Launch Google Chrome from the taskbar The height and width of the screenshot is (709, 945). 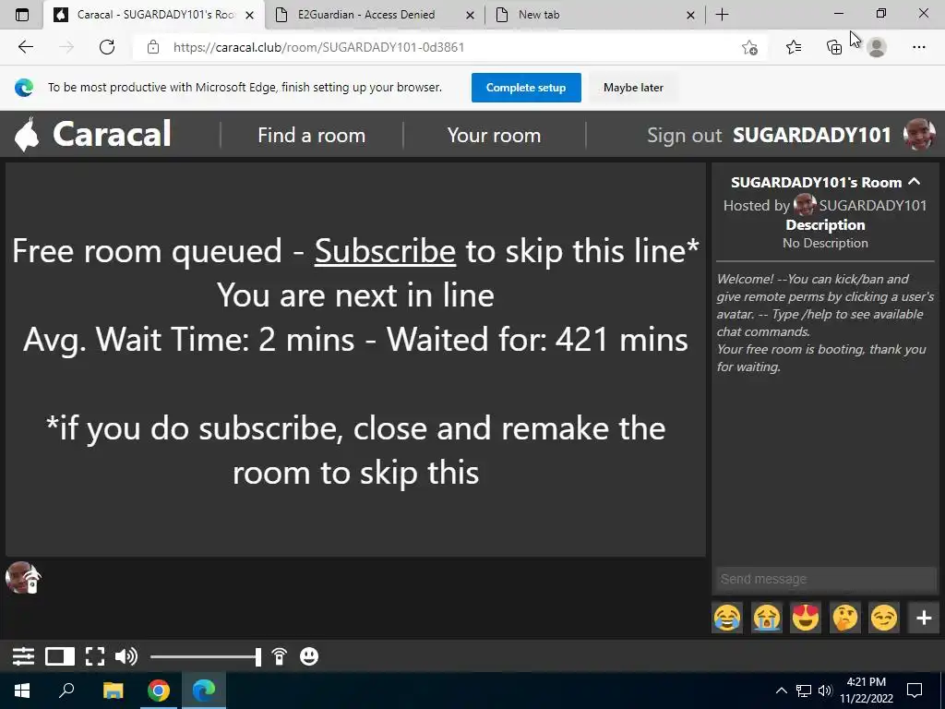(159, 691)
